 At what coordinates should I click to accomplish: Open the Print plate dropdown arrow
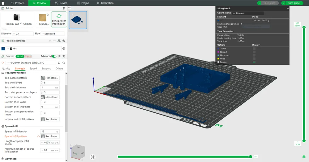tap(283, 3)
